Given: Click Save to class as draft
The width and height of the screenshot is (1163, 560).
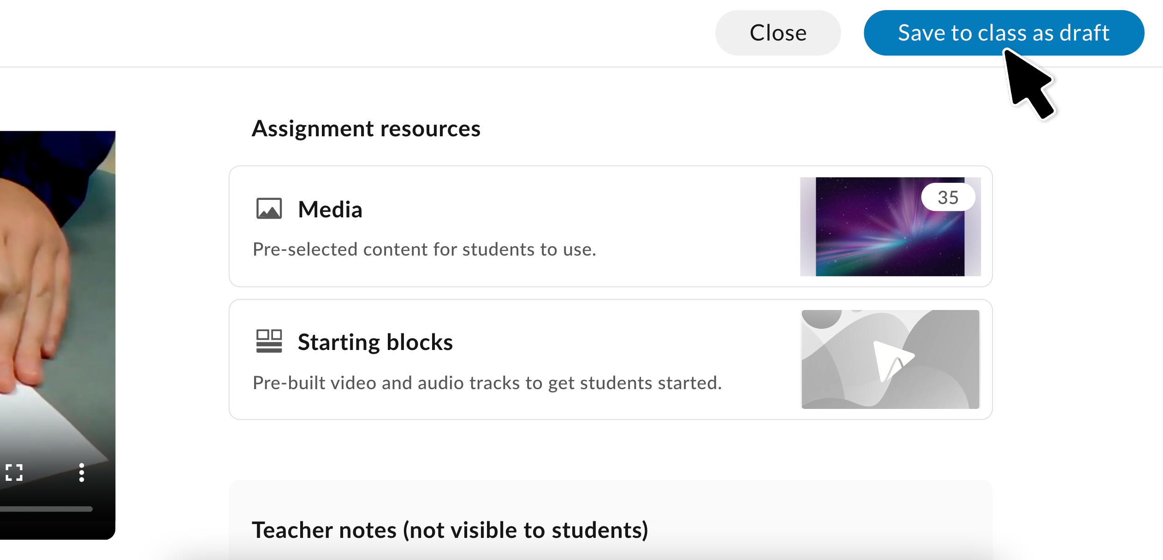Looking at the screenshot, I should [x=1003, y=32].
